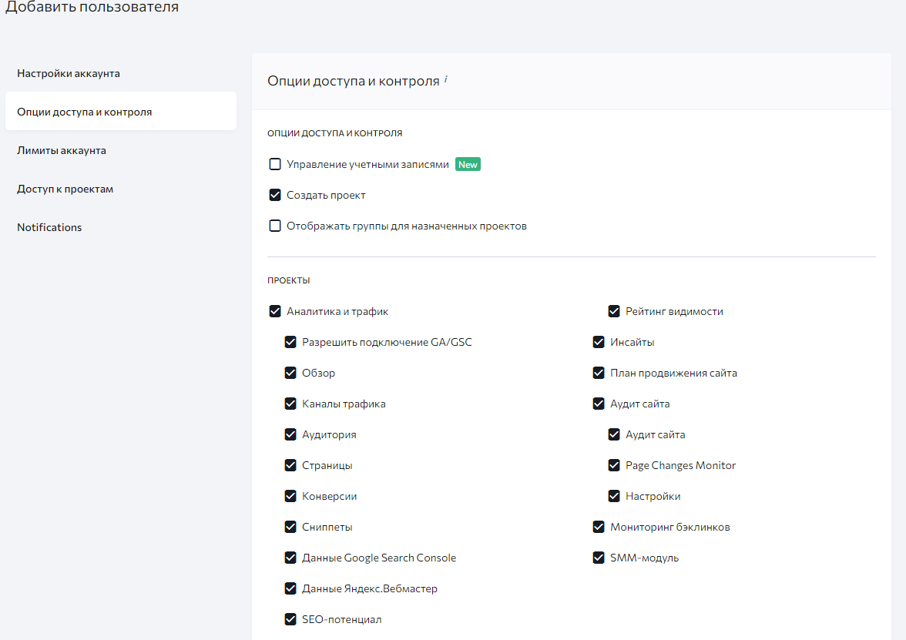Disable SMM-модуль access
The height and width of the screenshot is (640, 906).
(x=599, y=558)
